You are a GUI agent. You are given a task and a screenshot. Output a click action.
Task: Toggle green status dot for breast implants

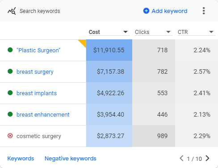tap(10, 93)
